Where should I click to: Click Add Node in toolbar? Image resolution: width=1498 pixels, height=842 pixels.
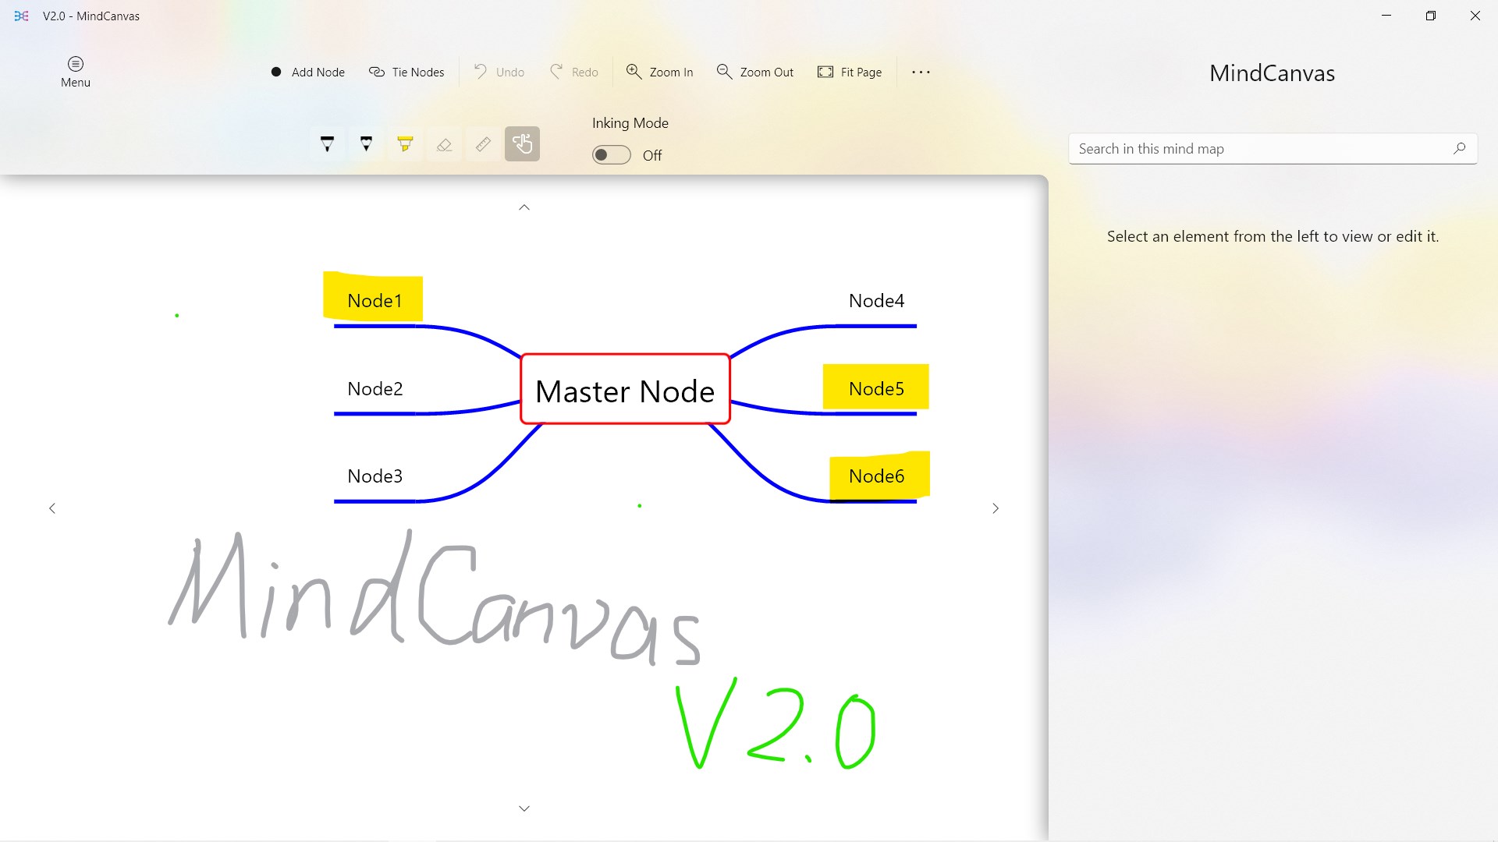(x=307, y=72)
